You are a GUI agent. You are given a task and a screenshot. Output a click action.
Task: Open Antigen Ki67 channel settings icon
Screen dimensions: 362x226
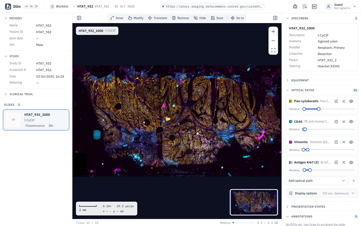tap(336, 162)
